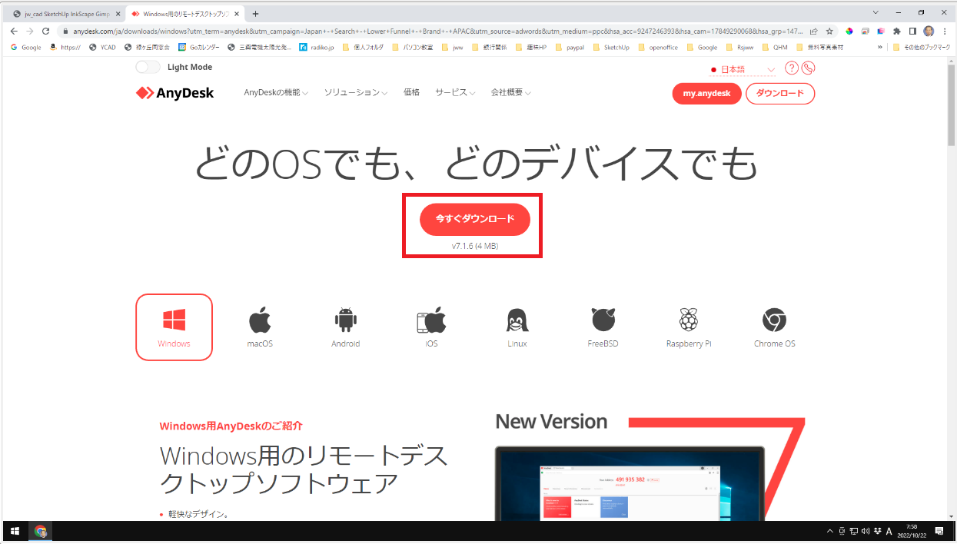Click the network tray icon
Screen dimensions: 957x544
click(854, 531)
